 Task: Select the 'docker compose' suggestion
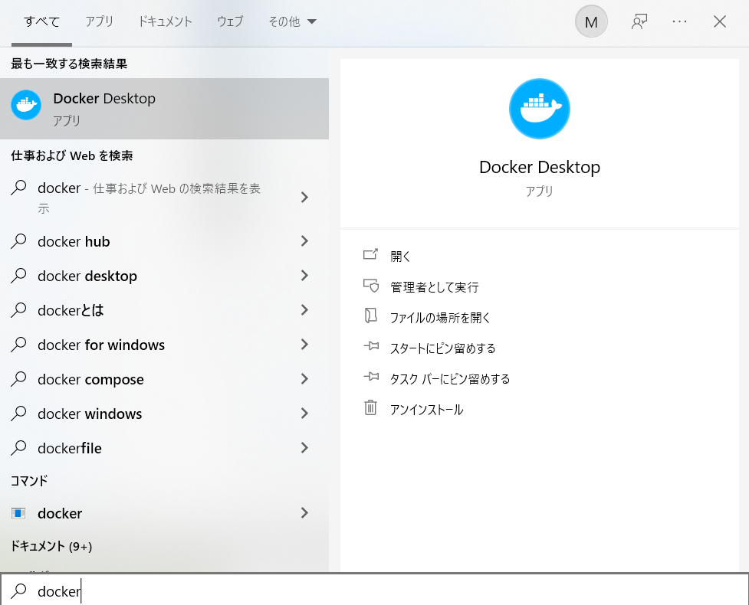click(164, 379)
